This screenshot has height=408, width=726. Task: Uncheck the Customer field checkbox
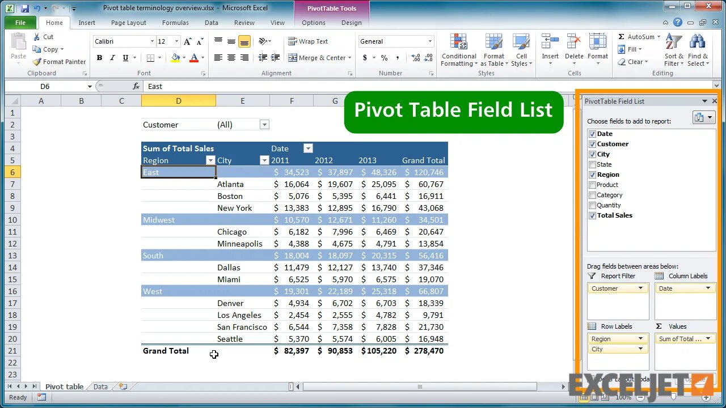coord(592,144)
